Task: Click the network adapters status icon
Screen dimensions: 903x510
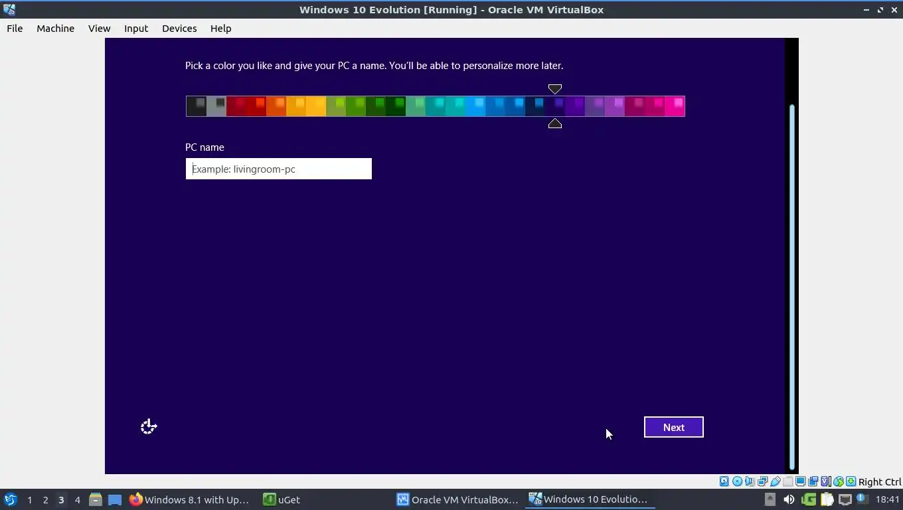Action: tap(763, 481)
